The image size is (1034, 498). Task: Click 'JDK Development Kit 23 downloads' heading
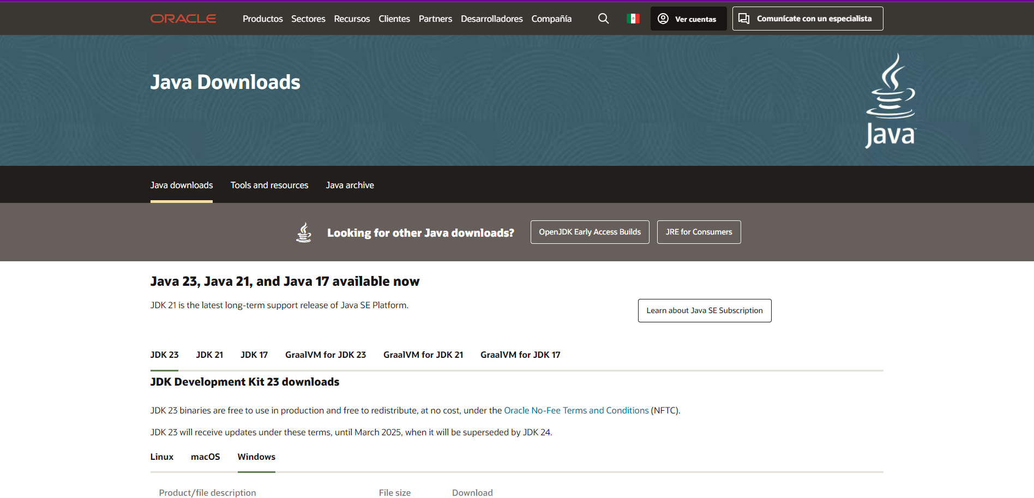coord(245,382)
